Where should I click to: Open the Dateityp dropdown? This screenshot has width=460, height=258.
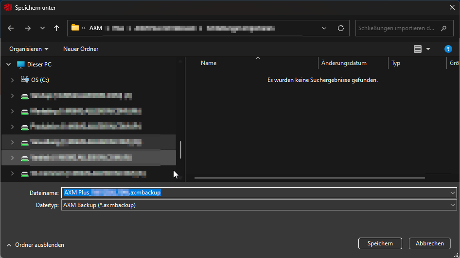(453, 205)
